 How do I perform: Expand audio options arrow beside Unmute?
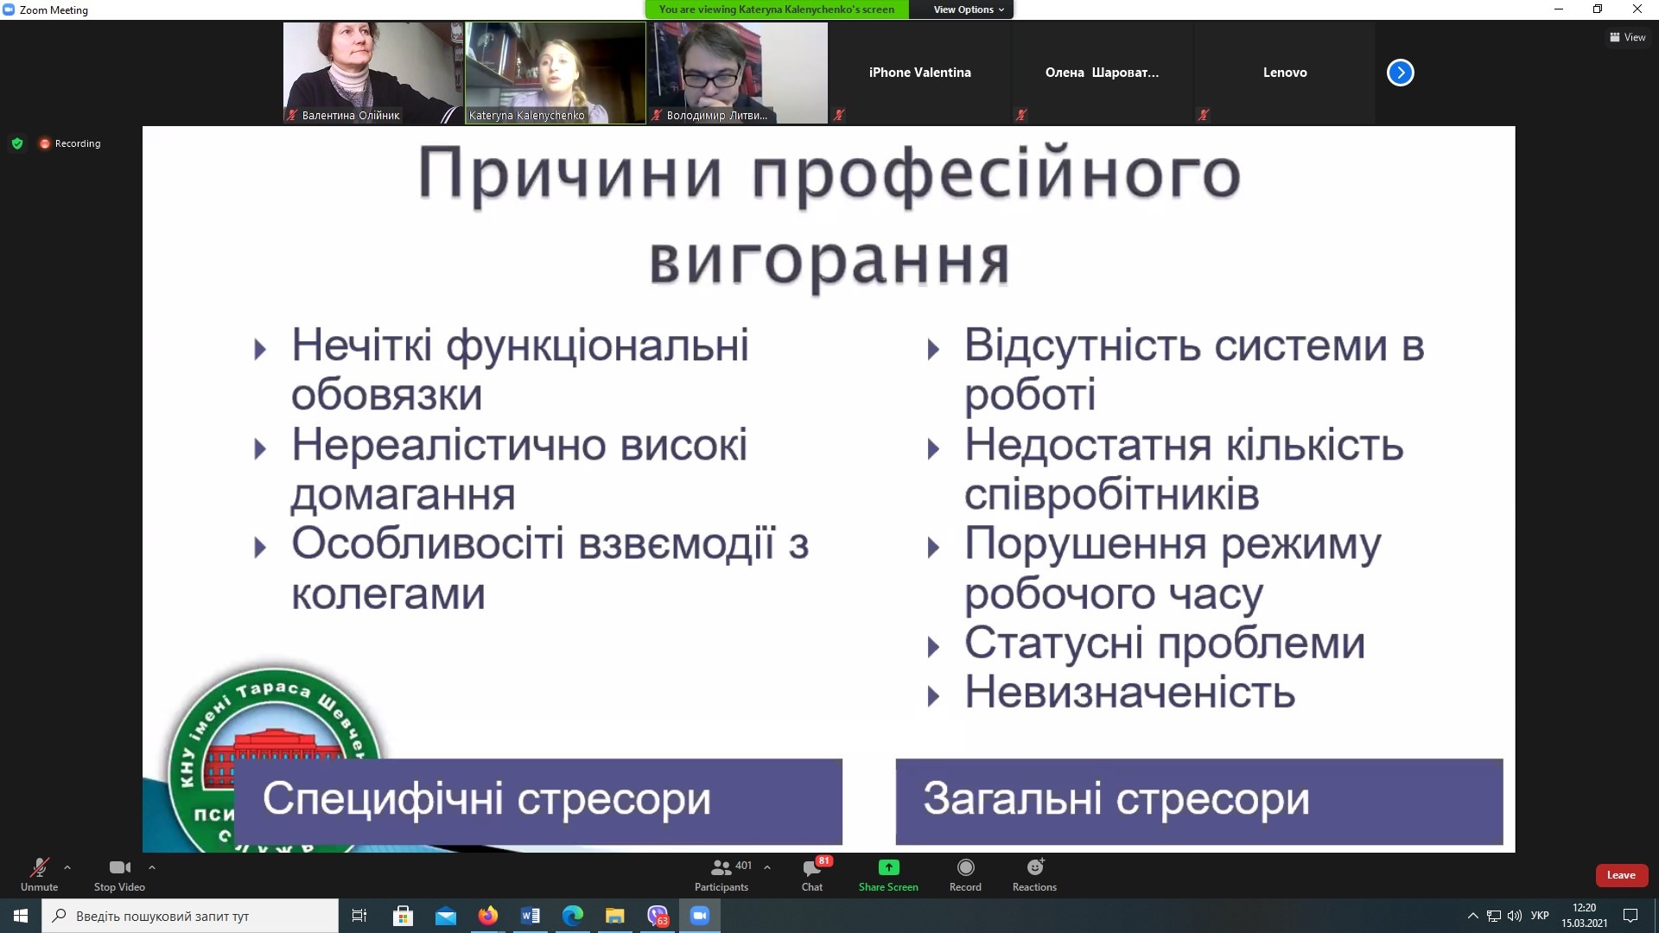click(x=67, y=867)
